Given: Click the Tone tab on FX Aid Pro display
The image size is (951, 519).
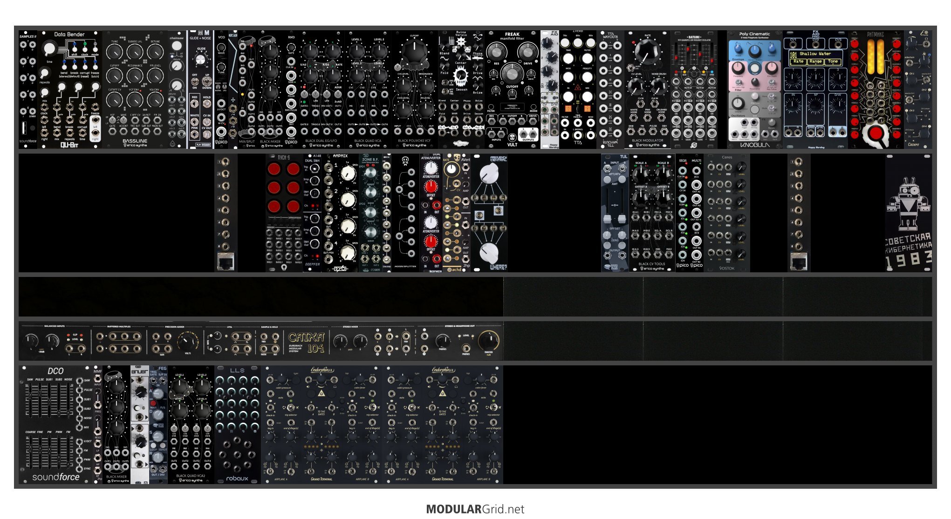Looking at the screenshot, I should [833, 61].
